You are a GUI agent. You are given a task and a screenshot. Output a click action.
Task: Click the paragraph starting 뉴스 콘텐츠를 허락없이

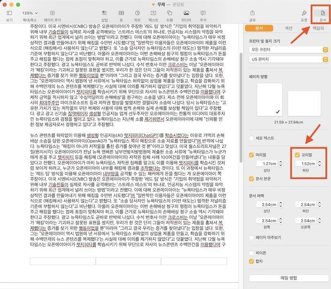click(x=128, y=190)
